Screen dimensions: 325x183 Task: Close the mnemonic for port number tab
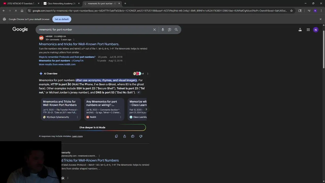[119, 4]
